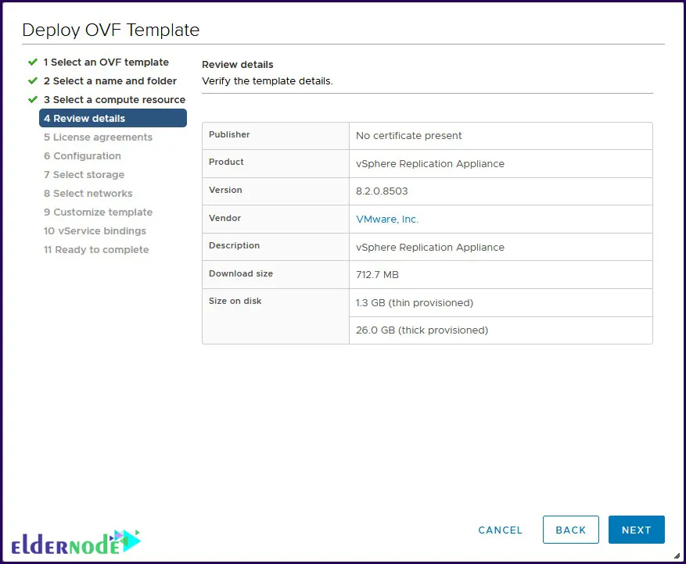Open the VMware, Inc. vendor link
686x564 pixels.
pos(387,220)
